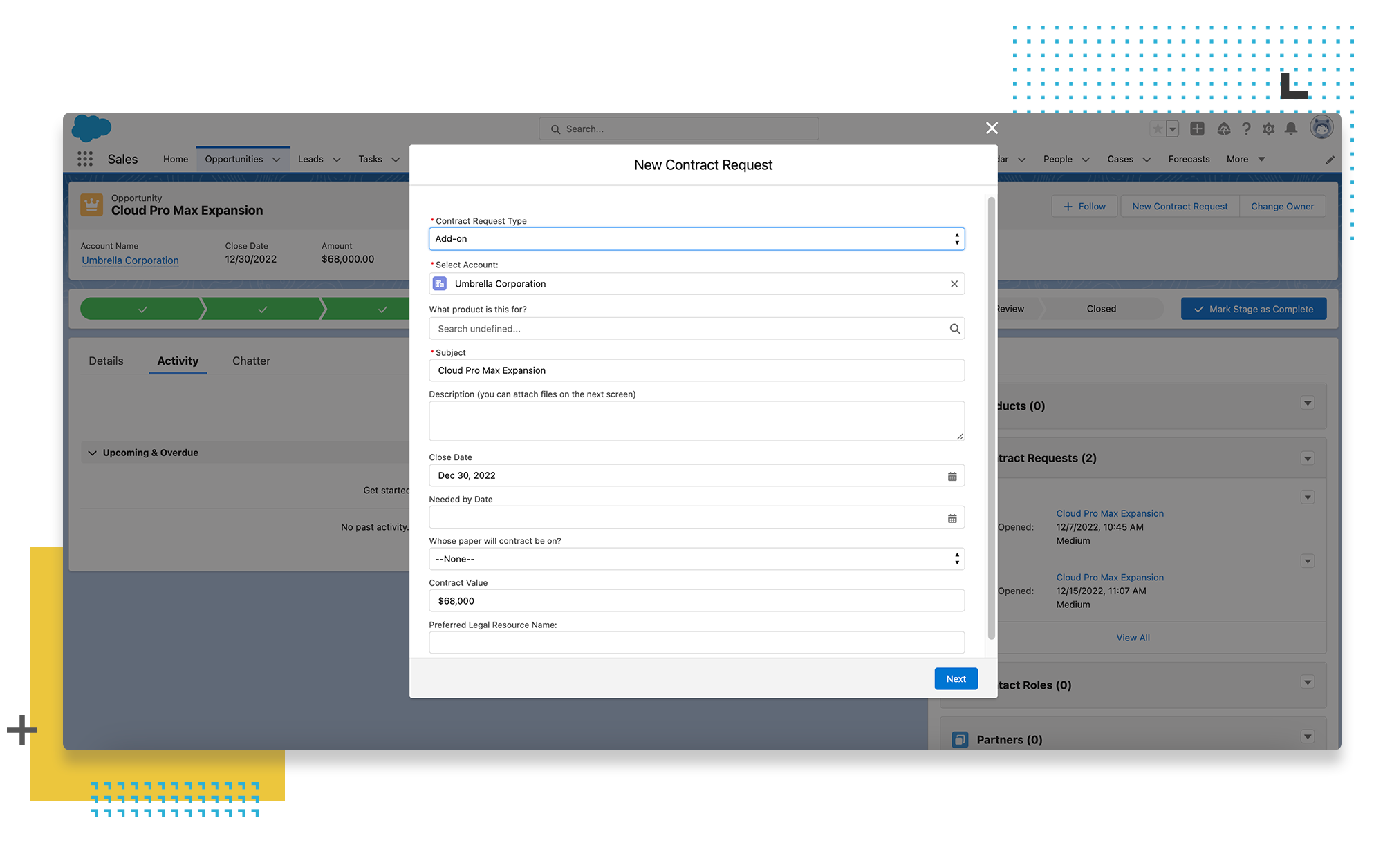Expand the Tasks tab dropdown chevron

tap(396, 160)
